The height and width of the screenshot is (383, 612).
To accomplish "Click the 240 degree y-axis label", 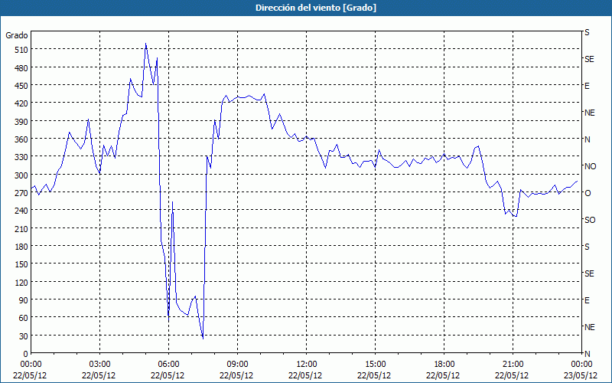I will pyautogui.click(x=21, y=211).
